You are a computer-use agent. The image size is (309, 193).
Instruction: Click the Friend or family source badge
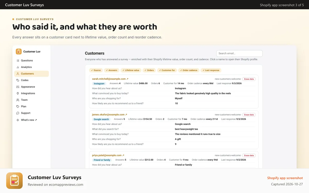pyautogui.click(x=102, y=160)
